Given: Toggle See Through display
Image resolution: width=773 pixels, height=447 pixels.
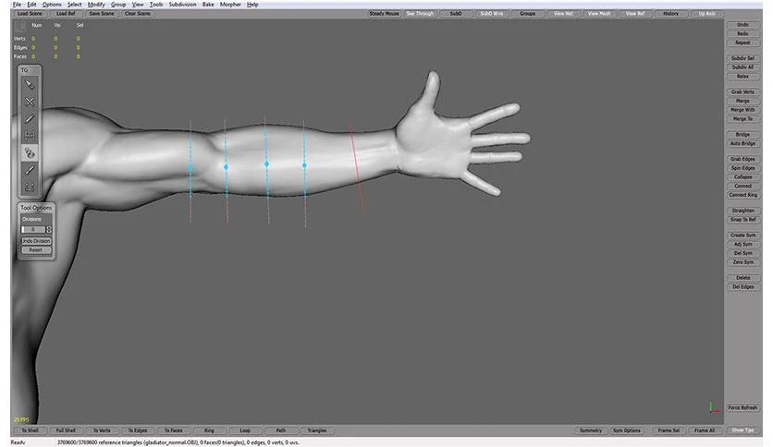Looking at the screenshot, I should coord(420,14).
